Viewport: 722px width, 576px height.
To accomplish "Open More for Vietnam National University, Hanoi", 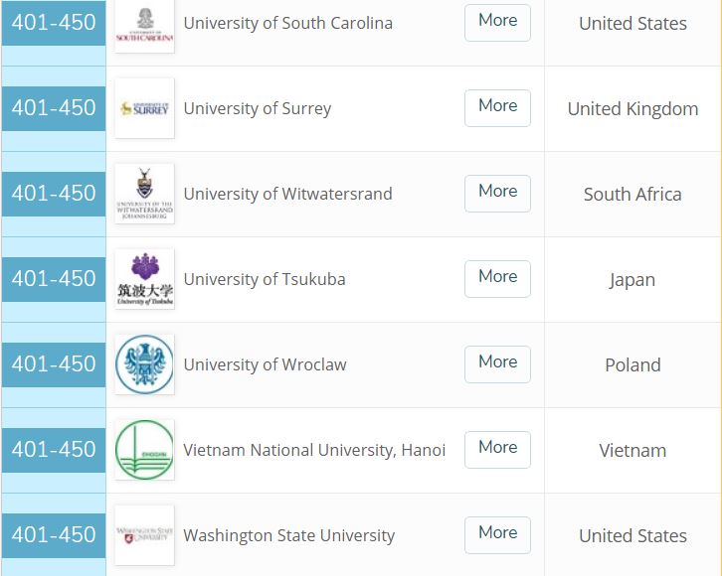I will pos(497,449).
